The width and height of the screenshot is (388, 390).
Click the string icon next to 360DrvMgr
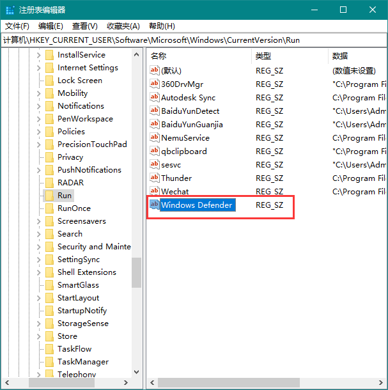(x=154, y=84)
